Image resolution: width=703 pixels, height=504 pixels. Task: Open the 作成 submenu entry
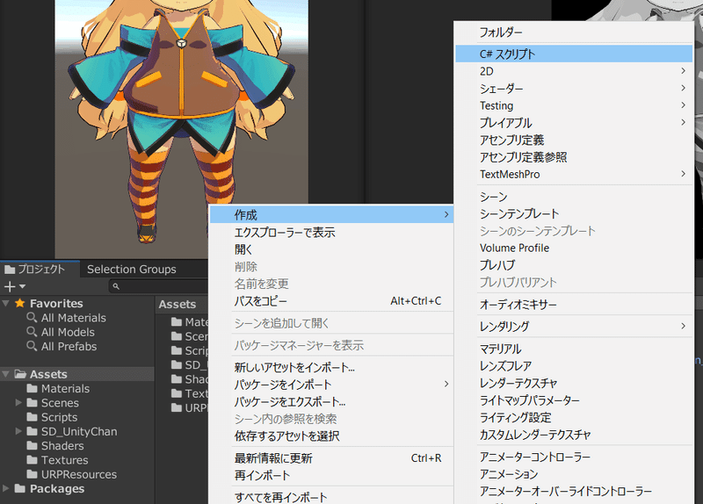click(331, 215)
